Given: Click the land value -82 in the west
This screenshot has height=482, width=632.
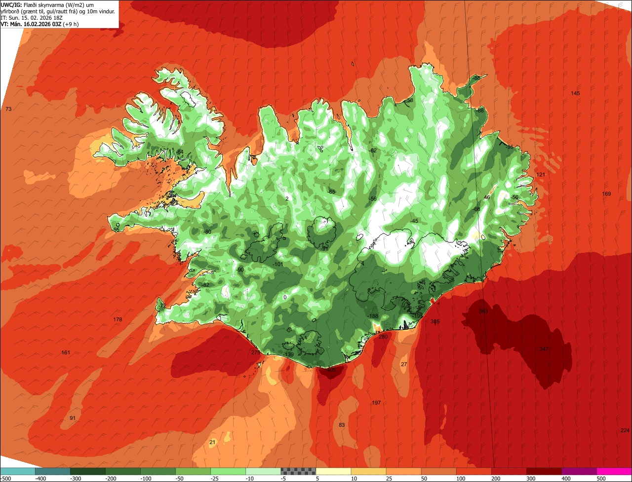Looking at the screenshot, I should coord(206,285).
